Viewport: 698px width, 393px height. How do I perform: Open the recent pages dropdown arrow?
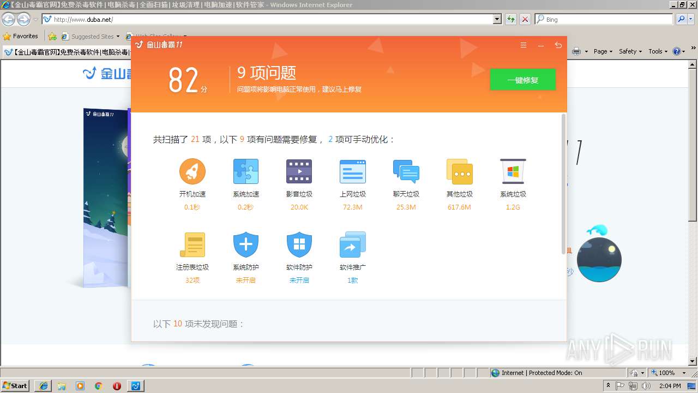35,19
